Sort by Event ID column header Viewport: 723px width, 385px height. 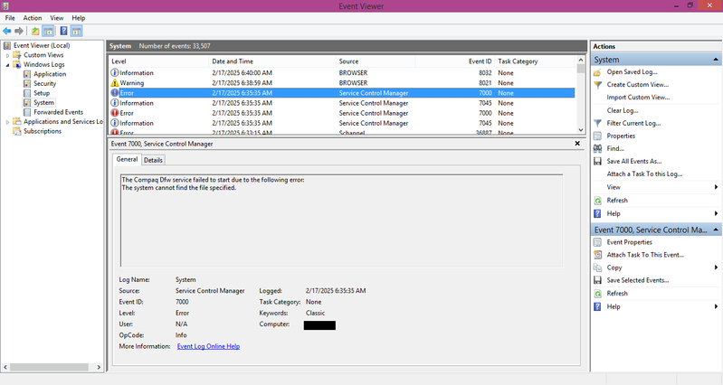(454, 61)
